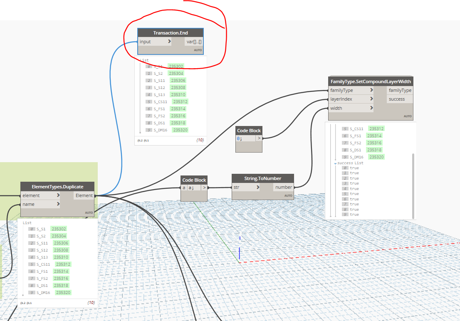
Task: Collapse the success List in preview
Action: (335, 163)
